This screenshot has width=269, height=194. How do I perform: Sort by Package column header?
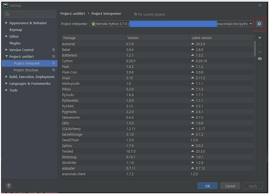click(93, 38)
